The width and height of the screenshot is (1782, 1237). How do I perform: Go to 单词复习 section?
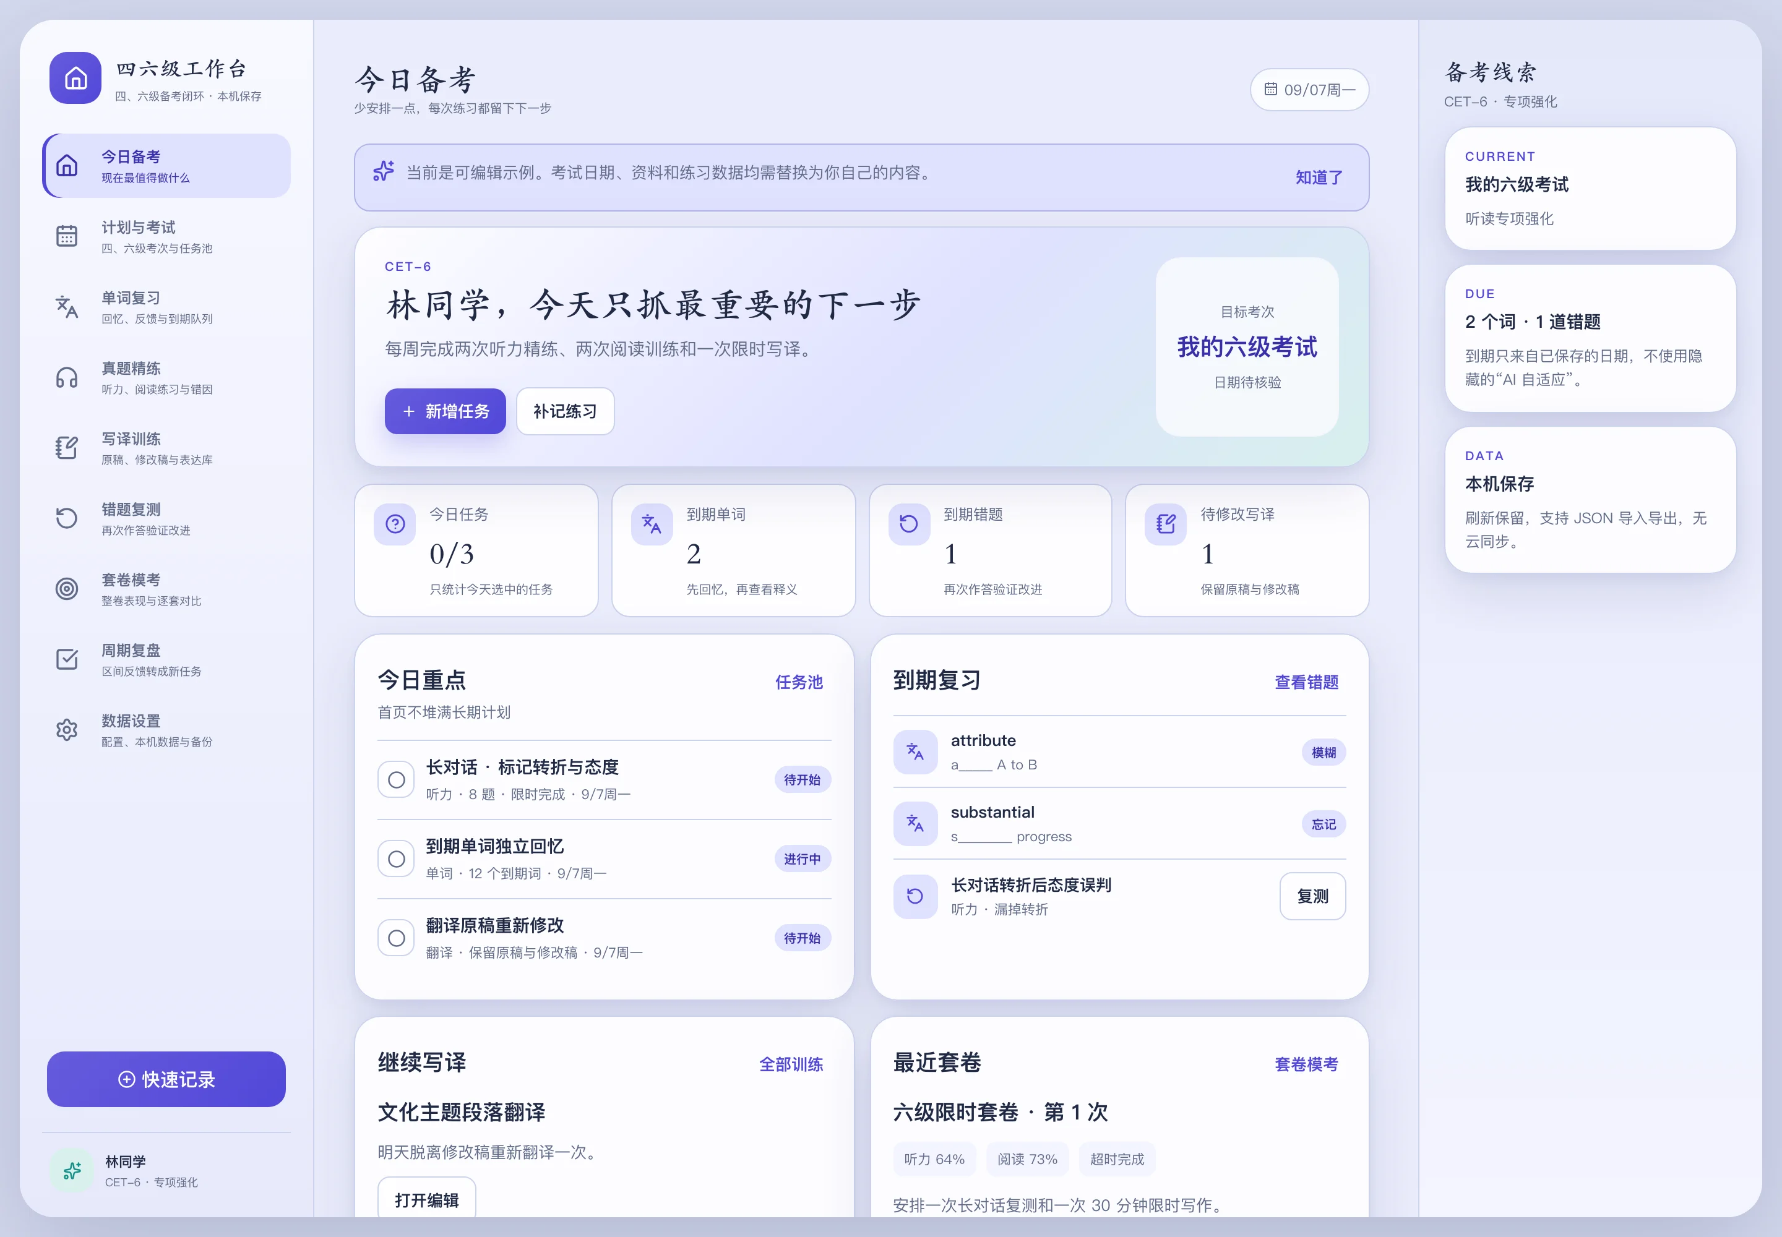[x=166, y=307]
